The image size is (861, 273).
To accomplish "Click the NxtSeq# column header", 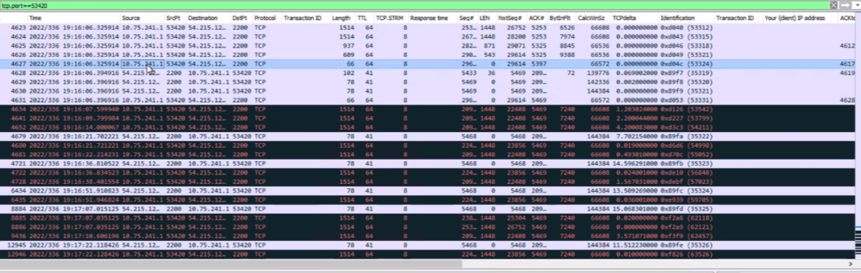I will (x=512, y=18).
